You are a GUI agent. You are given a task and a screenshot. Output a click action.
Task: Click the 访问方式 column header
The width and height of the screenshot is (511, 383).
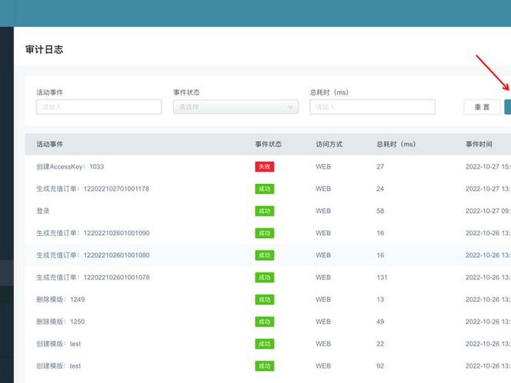click(x=329, y=144)
